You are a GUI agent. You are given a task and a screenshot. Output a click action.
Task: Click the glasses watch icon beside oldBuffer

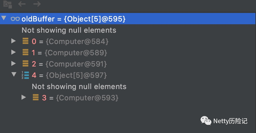(15, 19)
